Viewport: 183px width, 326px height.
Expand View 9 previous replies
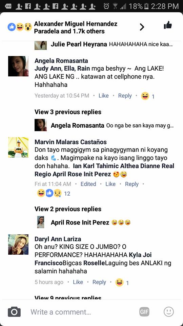[68, 297]
